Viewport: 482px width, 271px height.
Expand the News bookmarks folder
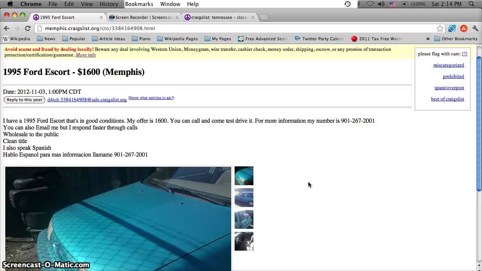pyautogui.click(x=46, y=39)
